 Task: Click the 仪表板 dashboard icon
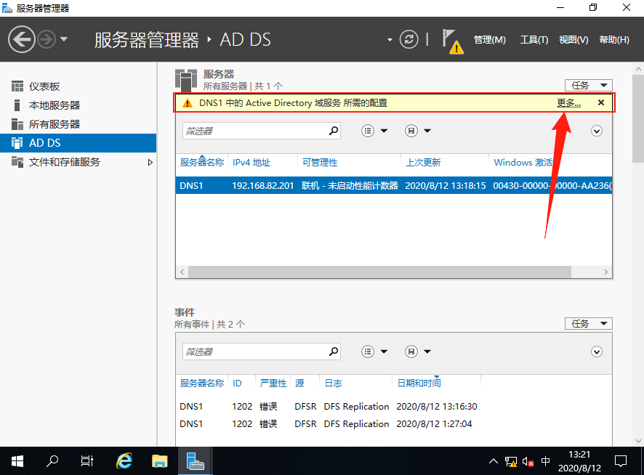[17, 86]
